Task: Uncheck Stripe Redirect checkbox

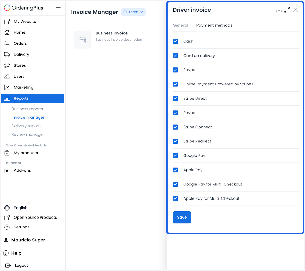Action: 175,141
